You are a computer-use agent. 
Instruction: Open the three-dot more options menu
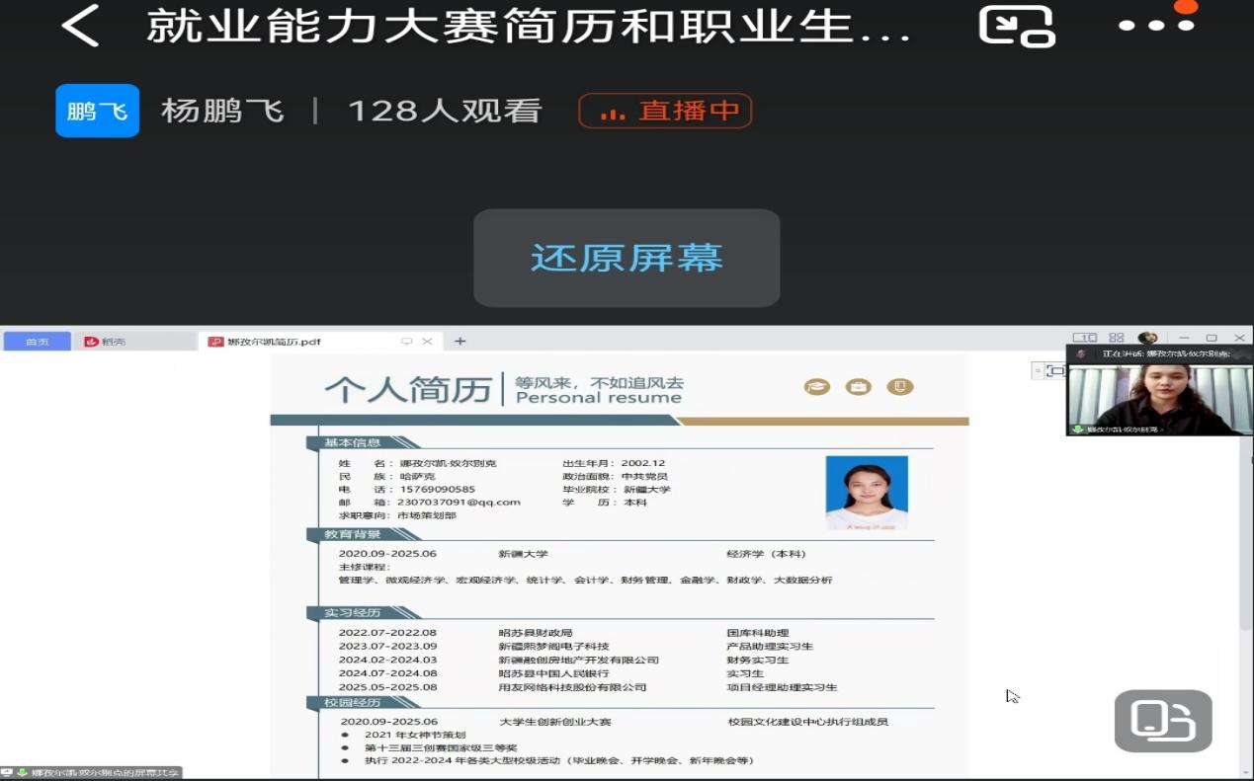(1155, 26)
